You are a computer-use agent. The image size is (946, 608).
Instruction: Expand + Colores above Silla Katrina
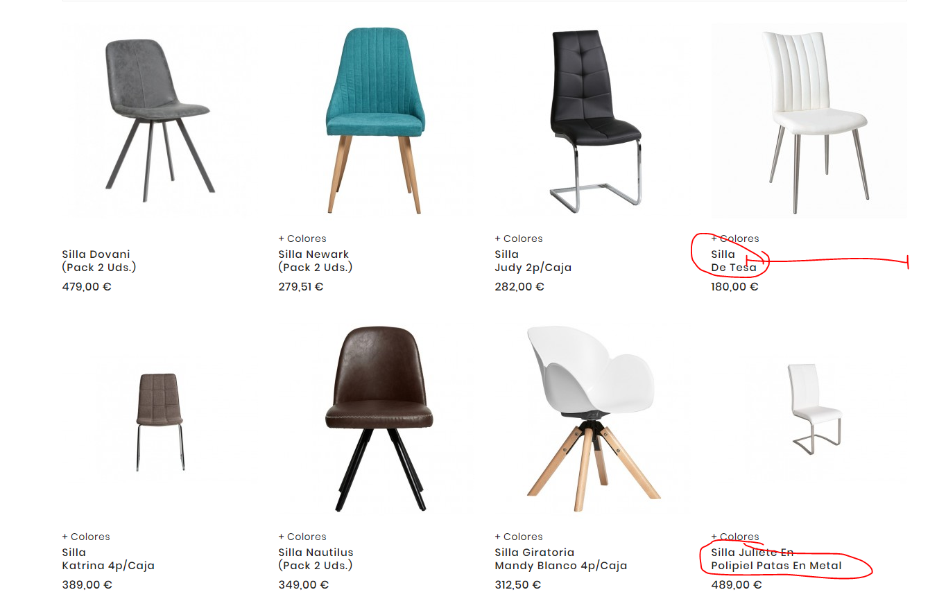point(86,537)
